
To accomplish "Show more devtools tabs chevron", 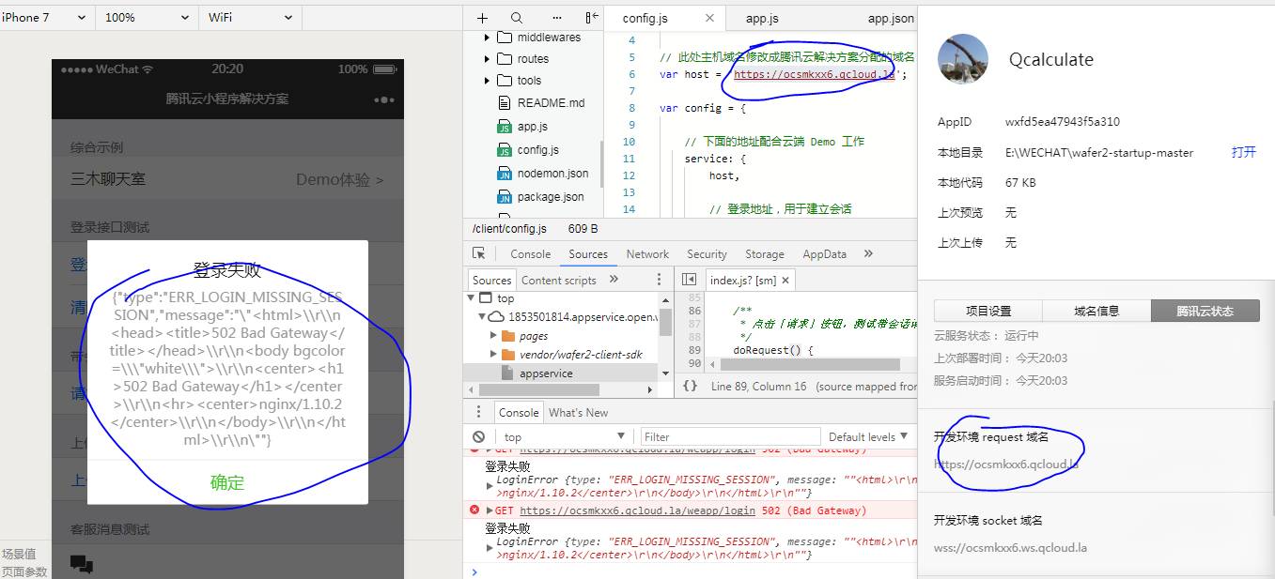I will pyautogui.click(x=868, y=253).
